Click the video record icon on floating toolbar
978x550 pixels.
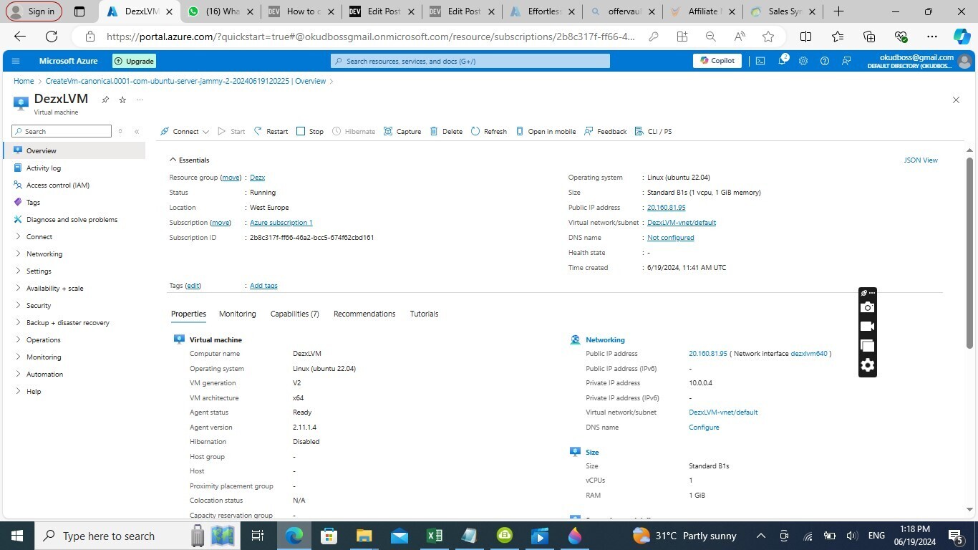[x=867, y=327]
